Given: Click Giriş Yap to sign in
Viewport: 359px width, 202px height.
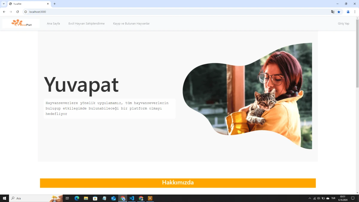Looking at the screenshot, I should 343,23.
